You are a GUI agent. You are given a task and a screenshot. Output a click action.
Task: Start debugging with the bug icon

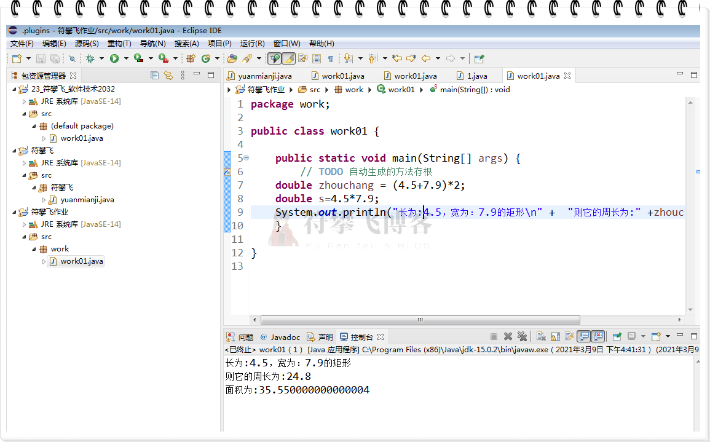point(90,58)
